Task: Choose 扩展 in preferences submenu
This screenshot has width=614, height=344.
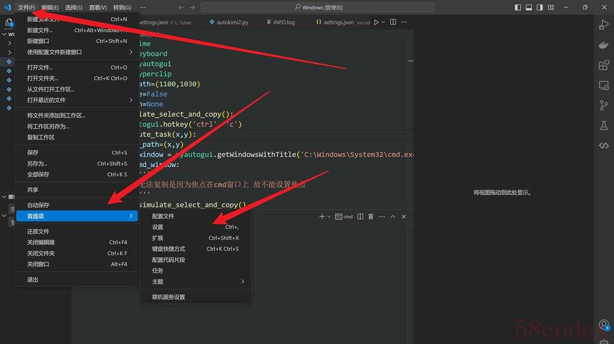Action: click(x=195, y=238)
